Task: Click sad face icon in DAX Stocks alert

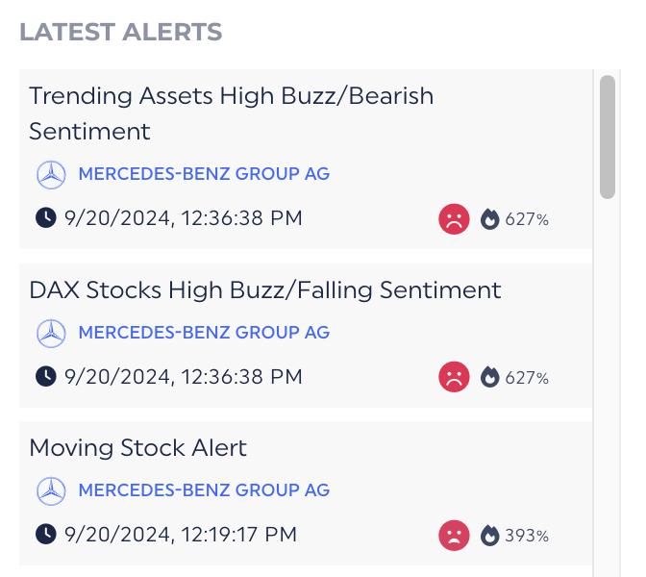Action: pyautogui.click(x=454, y=377)
